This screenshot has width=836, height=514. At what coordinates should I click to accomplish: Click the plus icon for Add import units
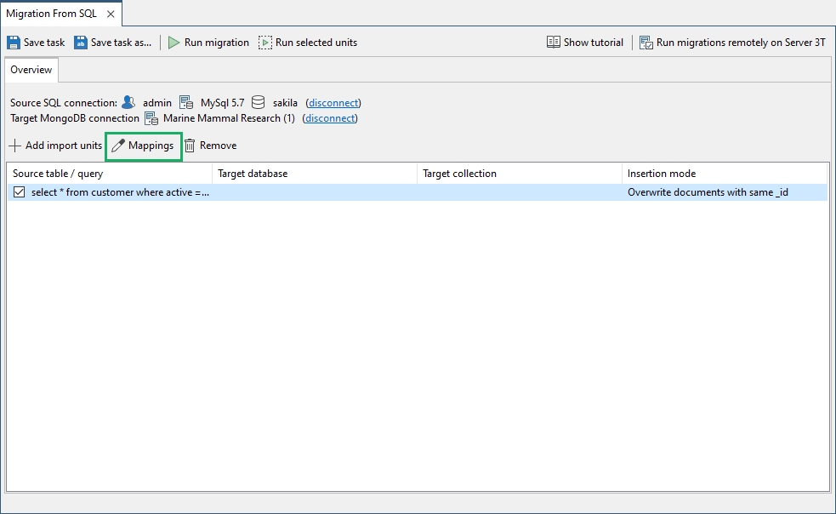(x=15, y=146)
